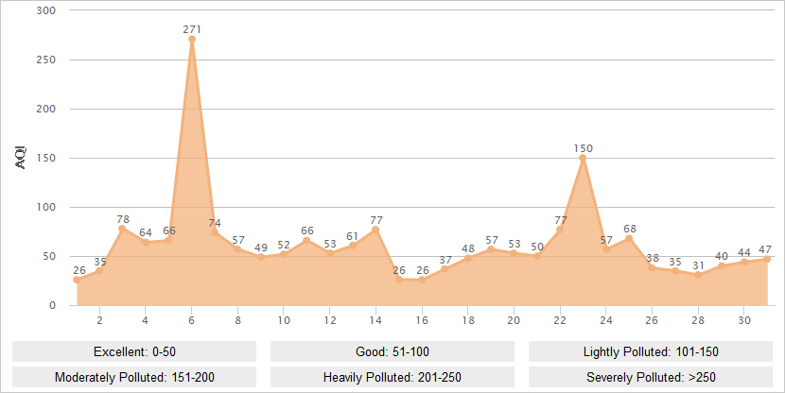The height and width of the screenshot is (393, 785).
Task: Click the data point labeled 37
Action: point(445,269)
